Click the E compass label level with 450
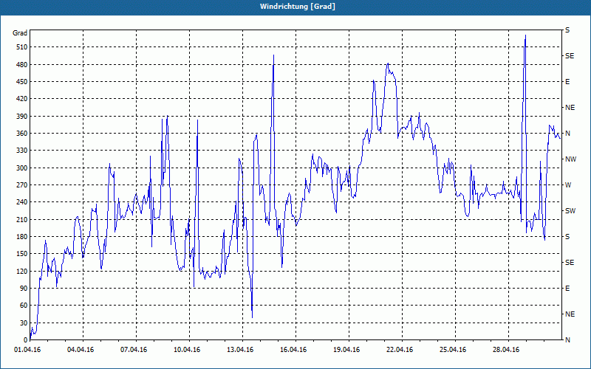Screen dimensions: 591x369 (567, 82)
